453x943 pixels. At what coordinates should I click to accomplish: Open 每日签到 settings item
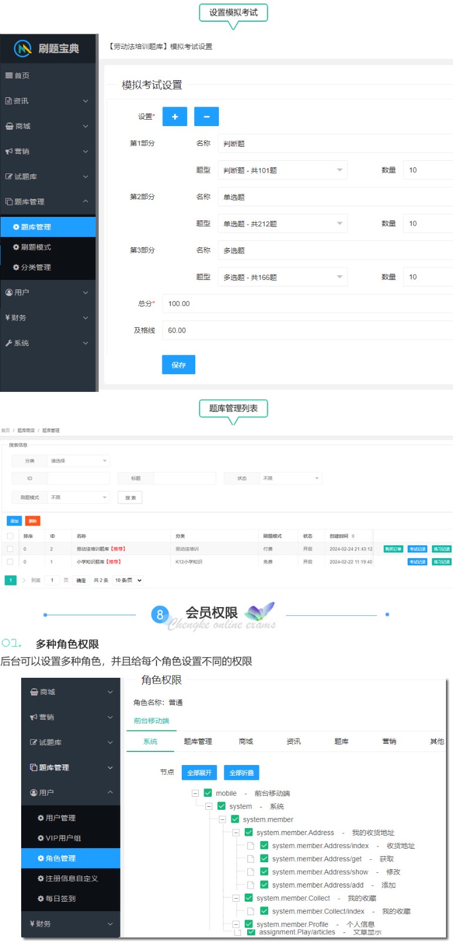[60, 898]
